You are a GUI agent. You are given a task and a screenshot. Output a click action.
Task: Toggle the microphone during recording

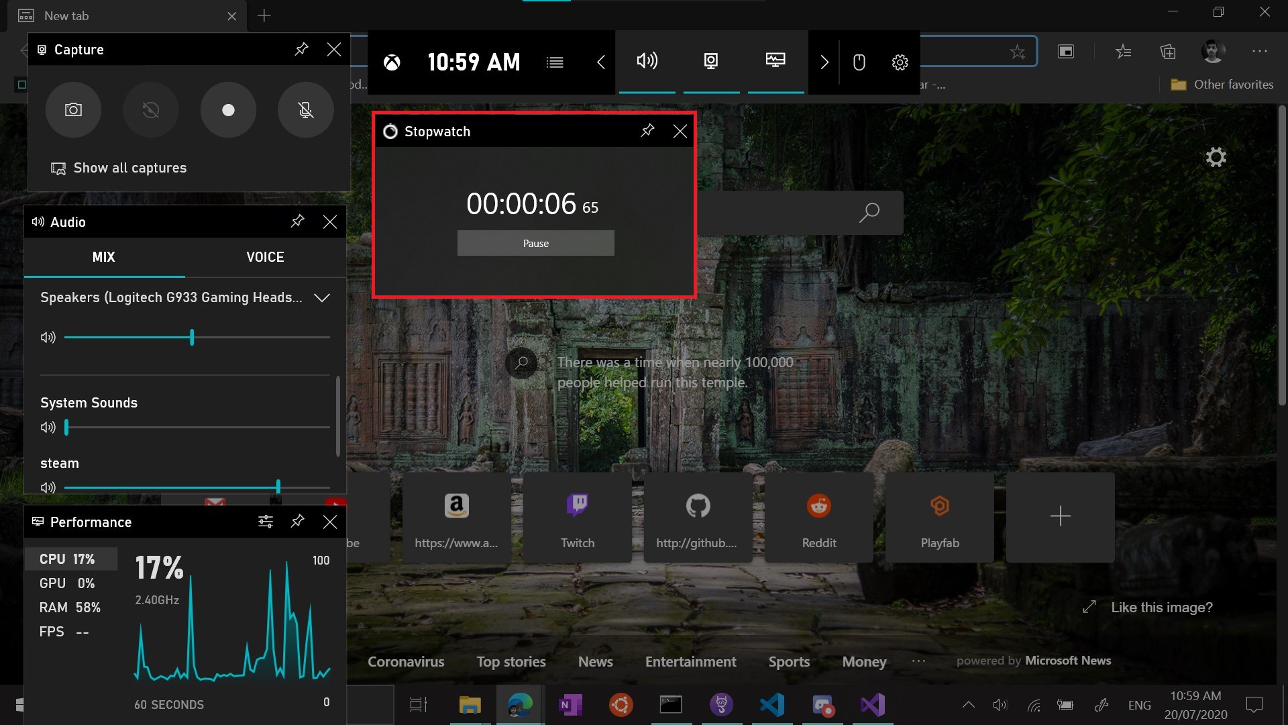(x=305, y=110)
